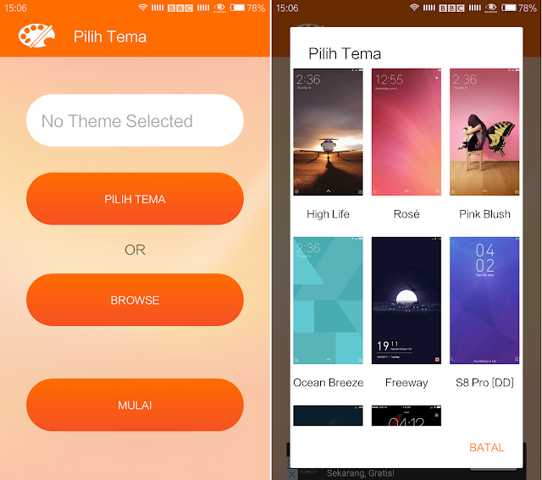Tap the partially visible 04:12 clock theme
This screenshot has height=480, width=542.
click(406, 416)
